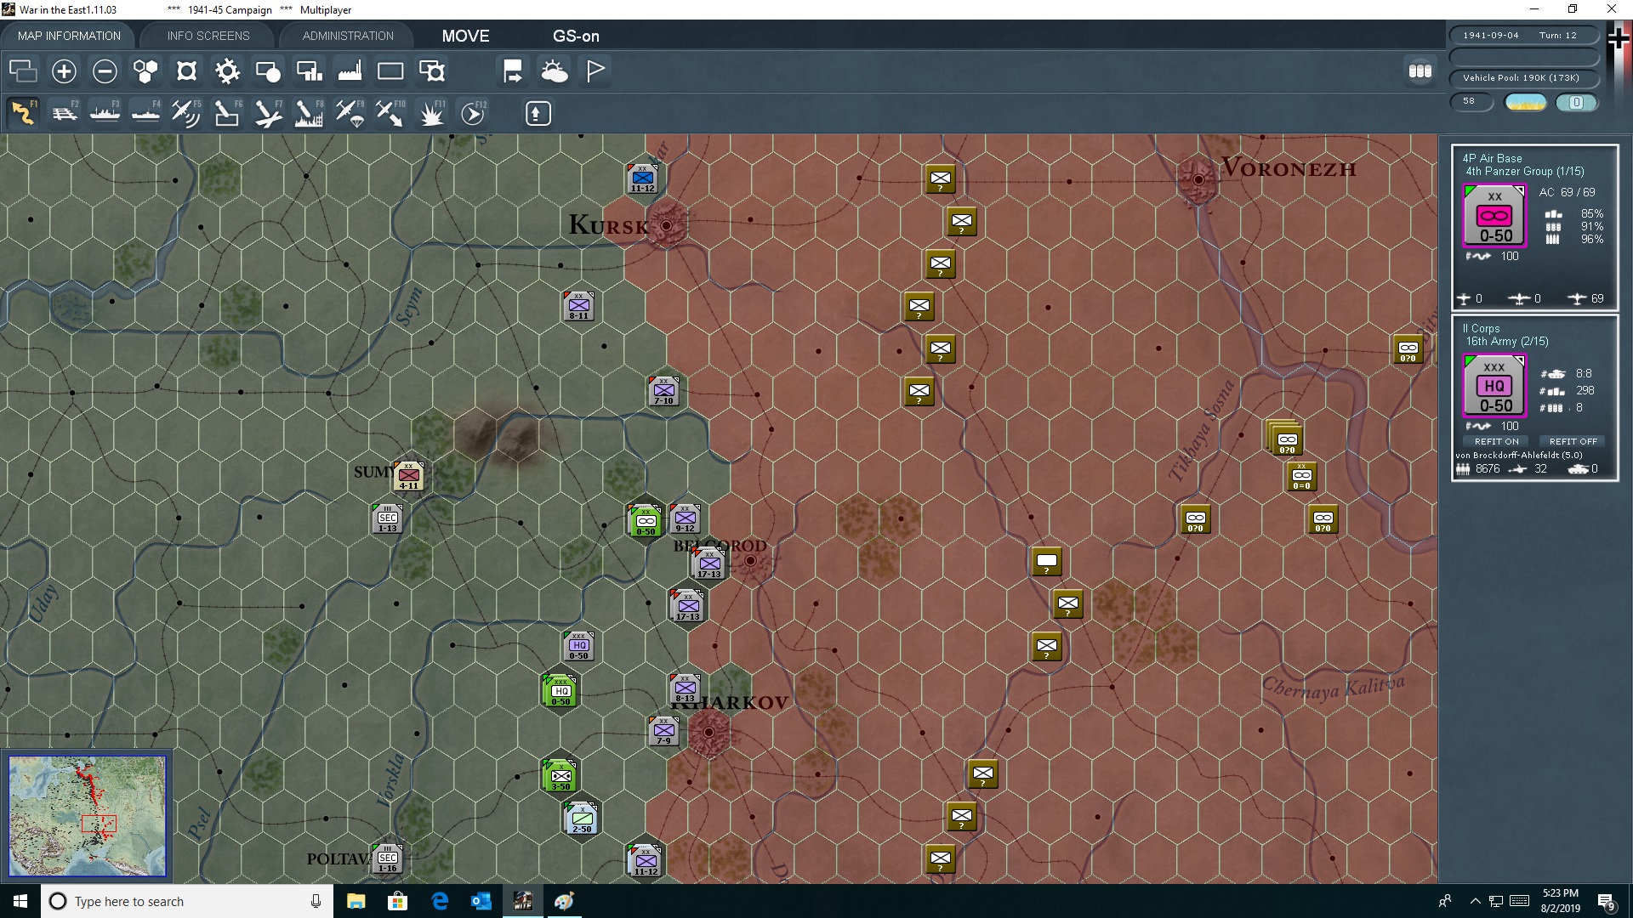Click the weather display cloud icon
Viewport: 1633px width, 918px height.
(555, 71)
